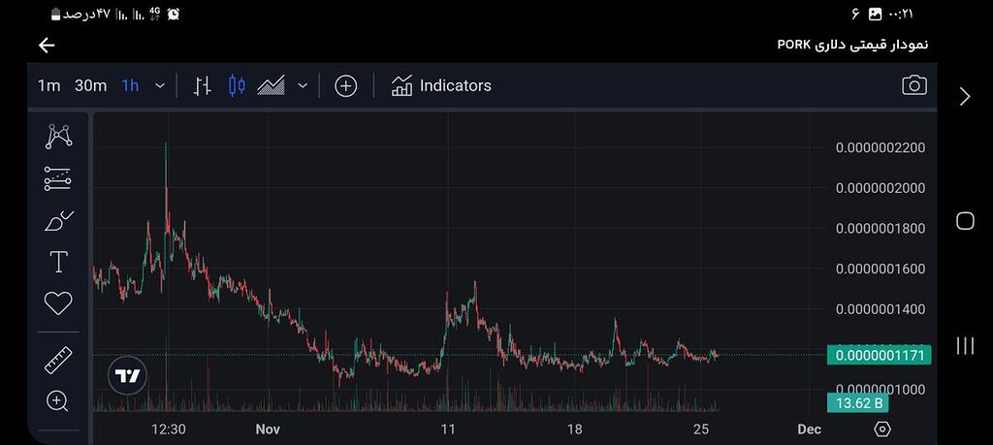This screenshot has height=445, width=993.
Task: Add a symbol to compare
Action: [346, 85]
